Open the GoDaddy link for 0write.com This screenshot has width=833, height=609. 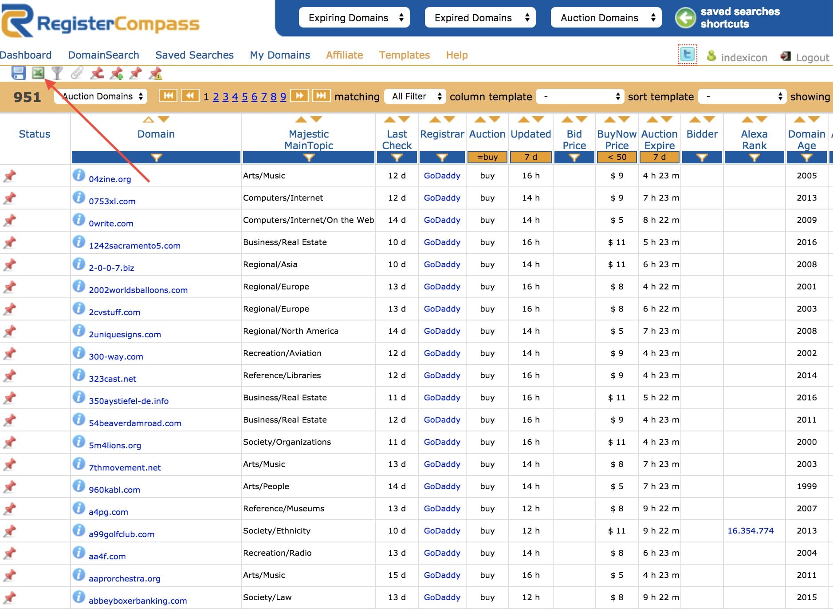point(442,220)
